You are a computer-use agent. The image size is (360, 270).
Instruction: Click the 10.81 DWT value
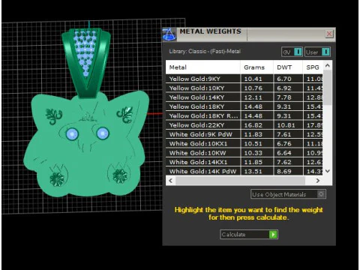pyautogui.click(x=286, y=125)
